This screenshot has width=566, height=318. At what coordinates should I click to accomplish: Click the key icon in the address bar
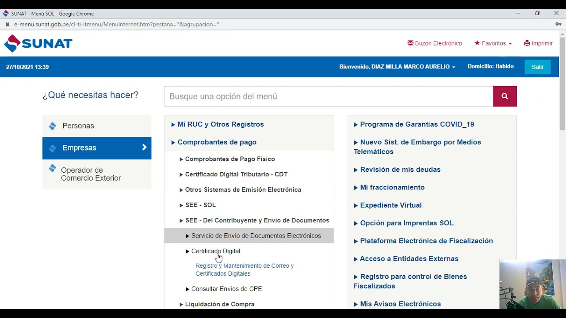[558, 24]
